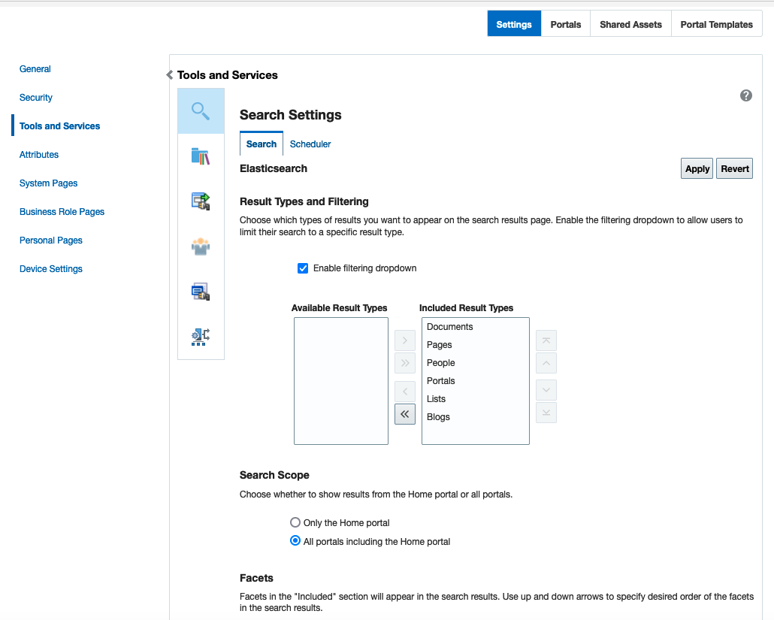Open the Content Repository folder-with-books icon
Screen dimensions: 774x620
point(201,156)
